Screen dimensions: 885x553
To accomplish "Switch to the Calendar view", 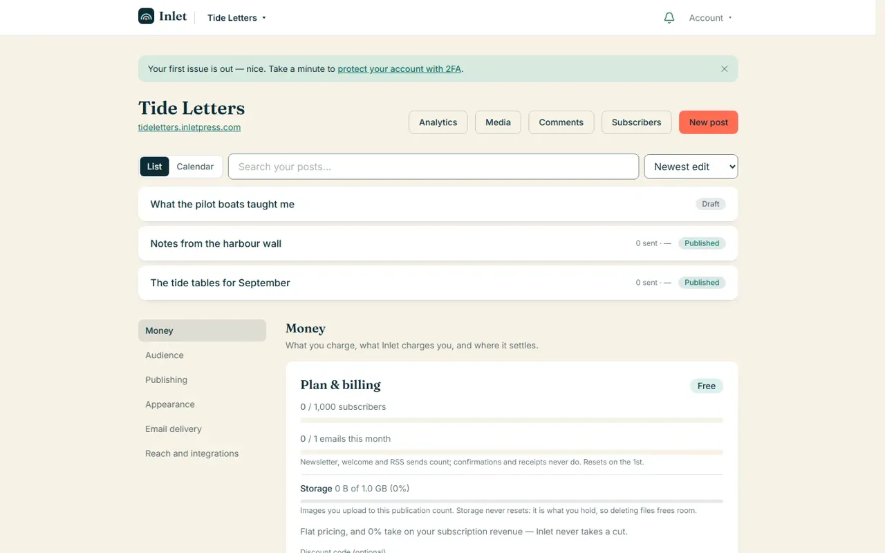I will (x=195, y=167).
